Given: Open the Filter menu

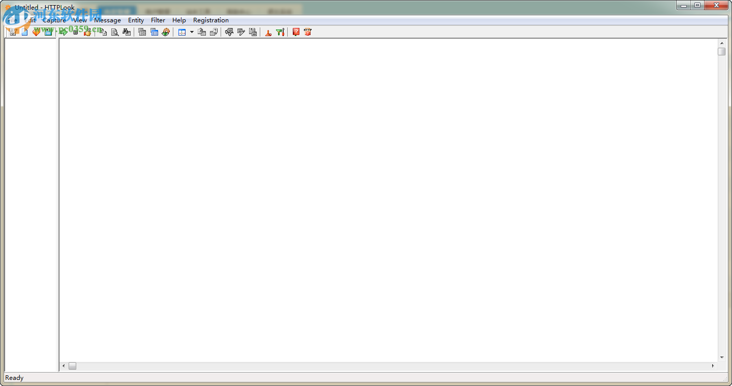Looking at the screenshot, I should click(158, 20).
